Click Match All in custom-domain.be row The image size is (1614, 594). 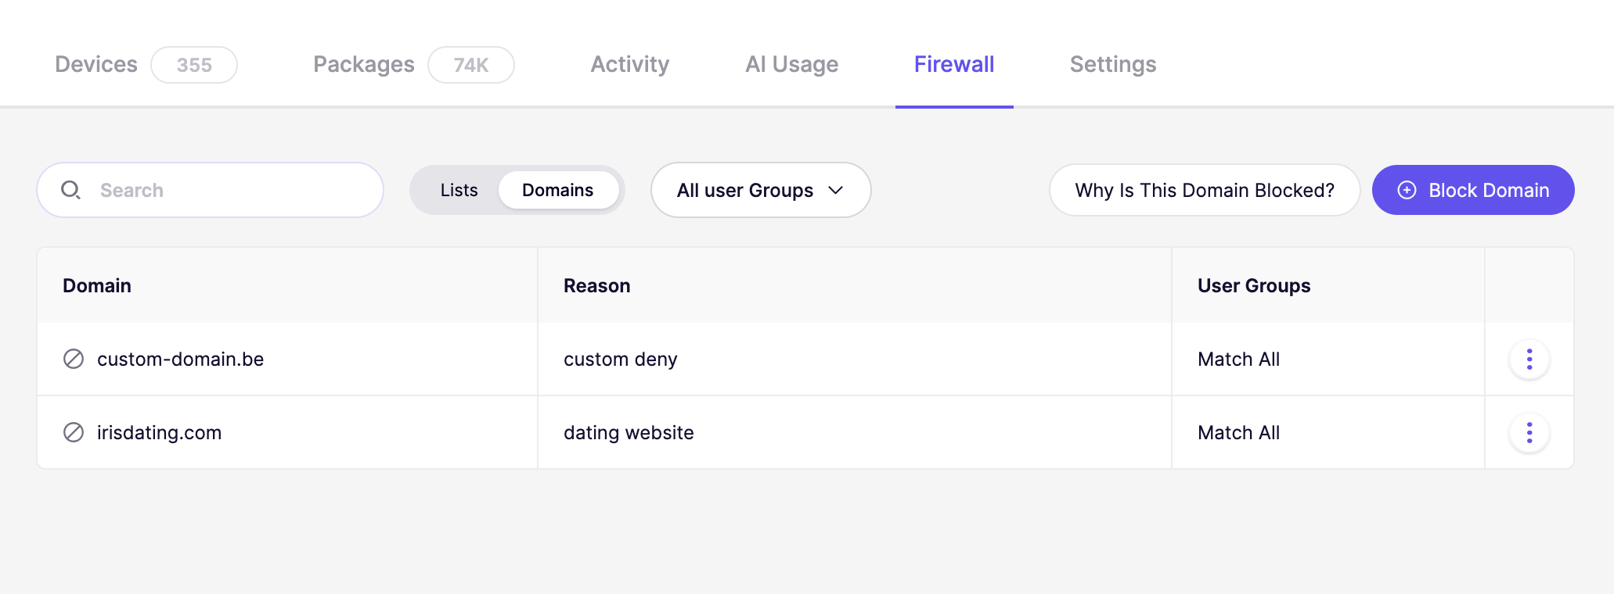pyautogui.click(x=1239, y=359)
